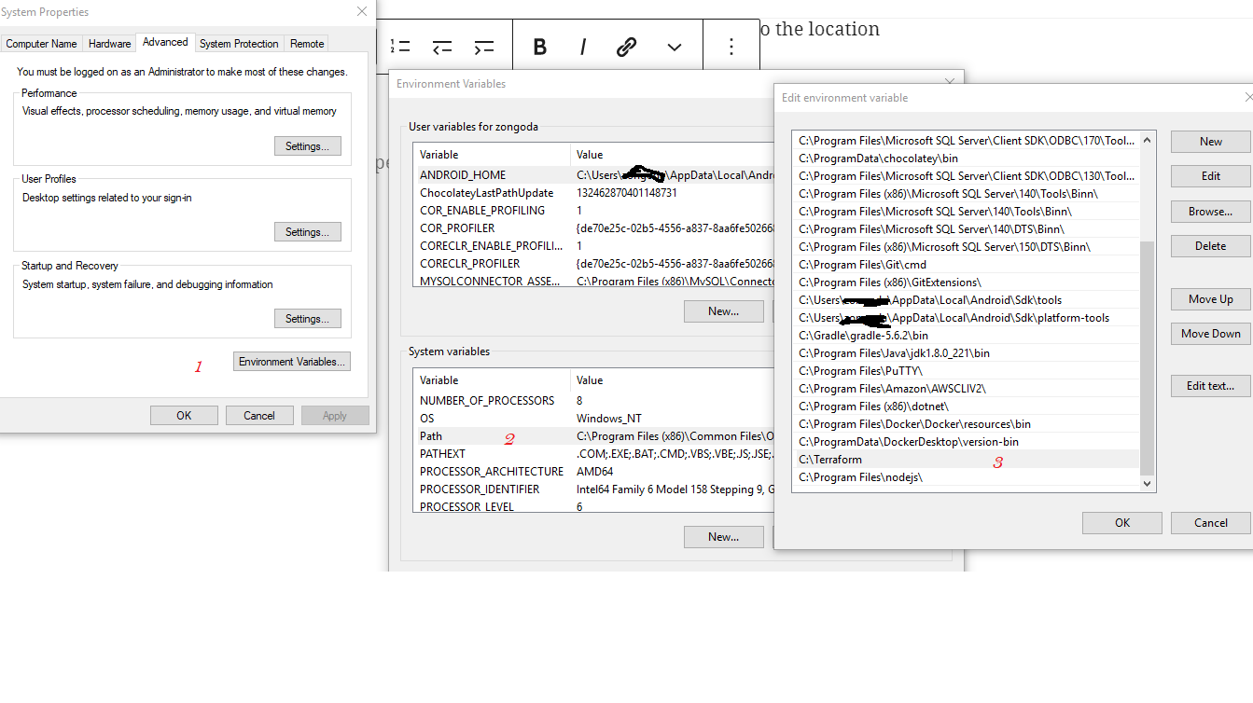
Task: Insert a link using chain icon
Action: (x=627, y=47)
